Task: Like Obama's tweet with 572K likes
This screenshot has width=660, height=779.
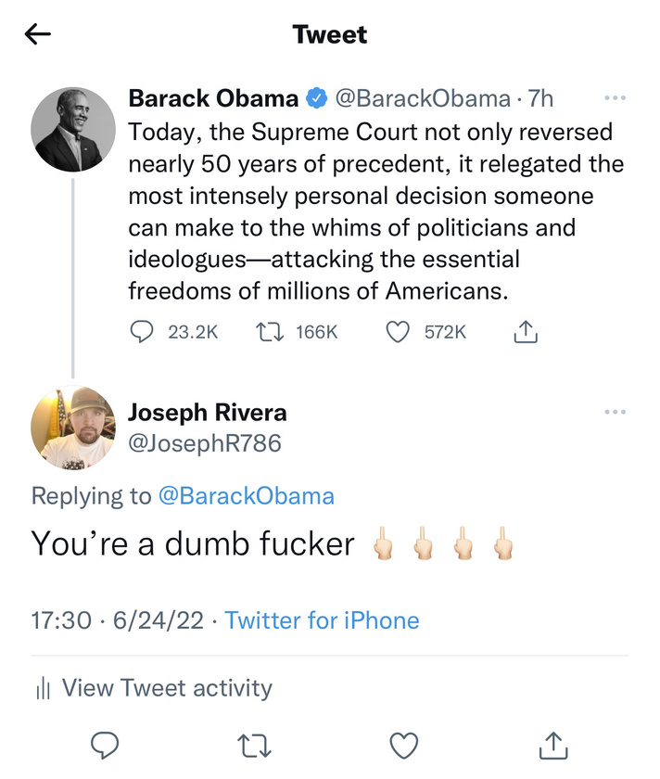Action: pos(398,332)
